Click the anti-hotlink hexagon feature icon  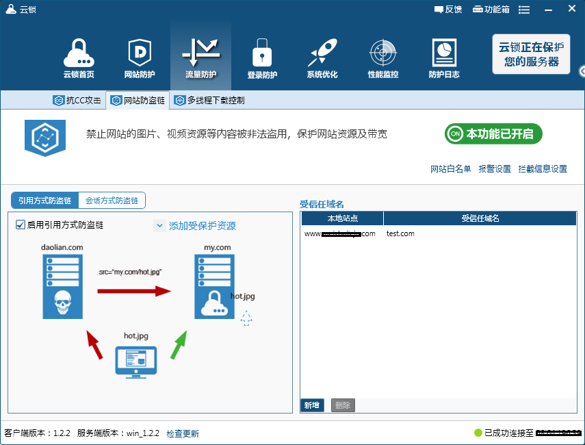(x=45, y=138)
